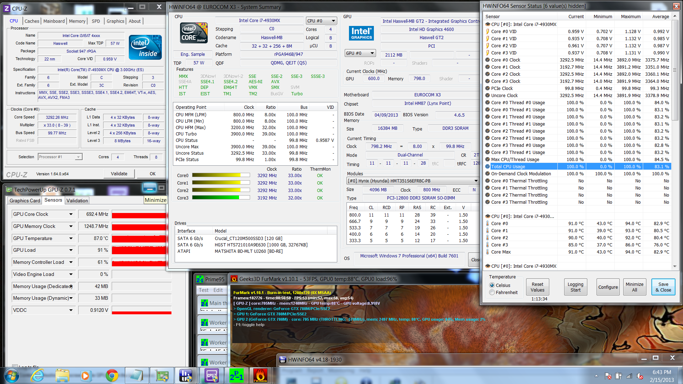Switch to GPU-Z taskbar icon
The height and width of the screenshot is (384, 683).
click(x=162, y=375)
